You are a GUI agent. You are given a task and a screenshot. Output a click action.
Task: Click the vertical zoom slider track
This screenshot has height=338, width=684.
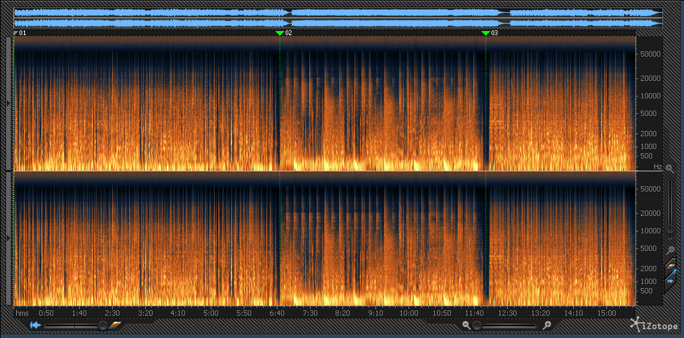[669, 202]
